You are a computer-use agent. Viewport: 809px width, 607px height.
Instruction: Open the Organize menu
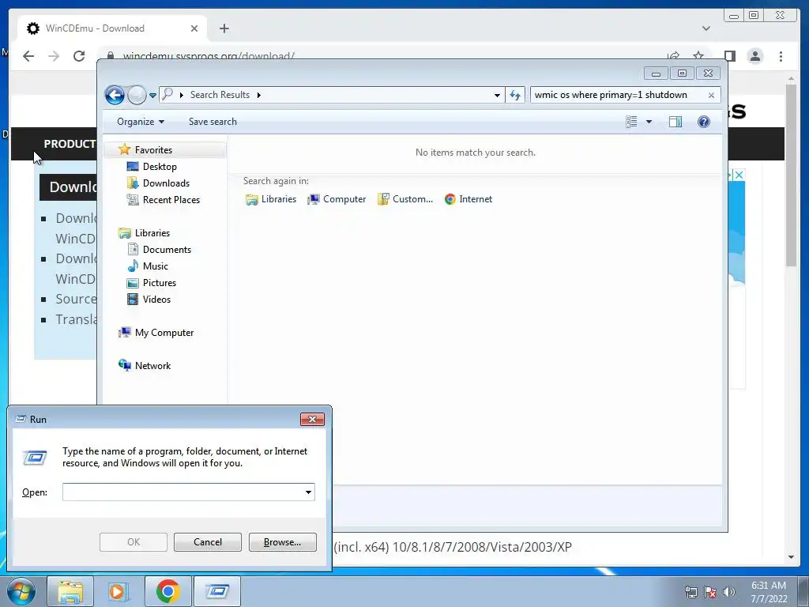[141, 122]
